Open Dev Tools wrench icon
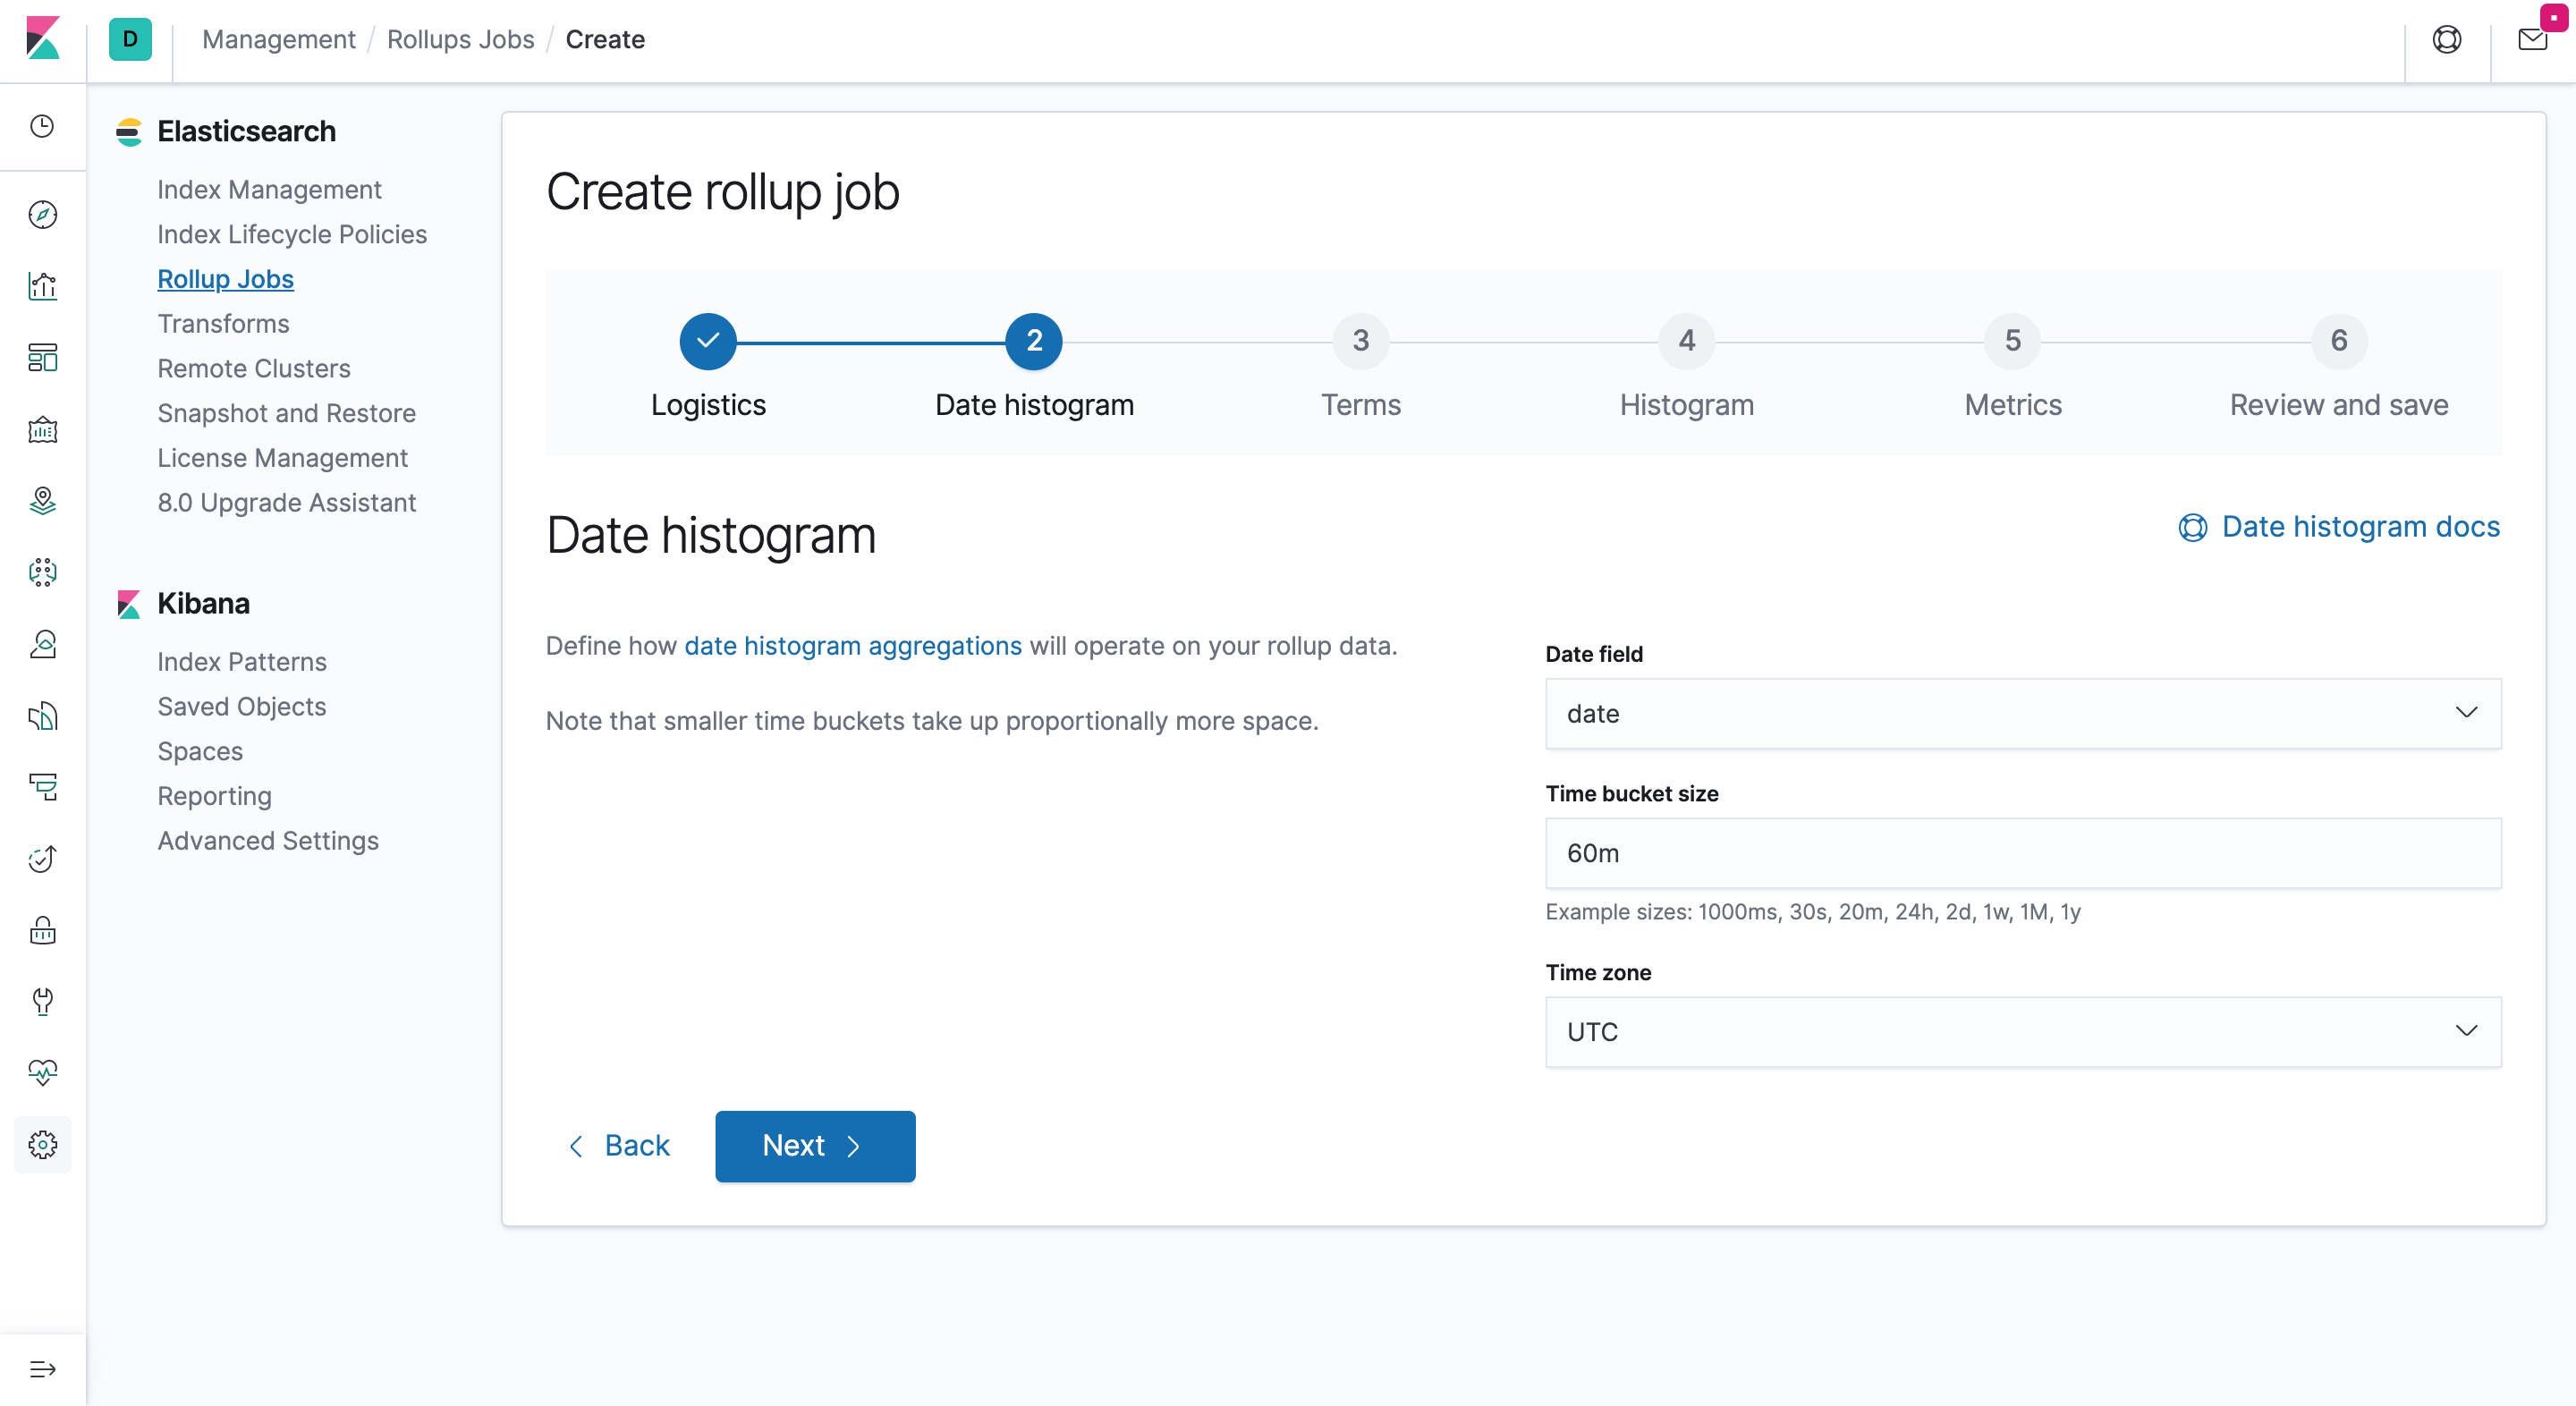Screen dimensions: 2576x1406 pyautogui.click(x=42, y=1001)
